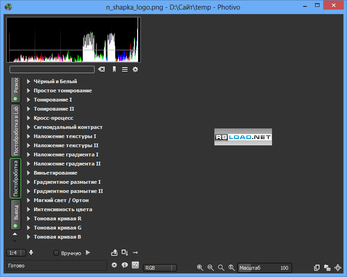Click the sliders preview mode icon
This screenshot has width=347, height=277.
click(x=135, y=265)
